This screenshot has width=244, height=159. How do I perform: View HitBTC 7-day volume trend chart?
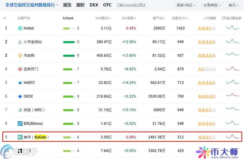232,82
